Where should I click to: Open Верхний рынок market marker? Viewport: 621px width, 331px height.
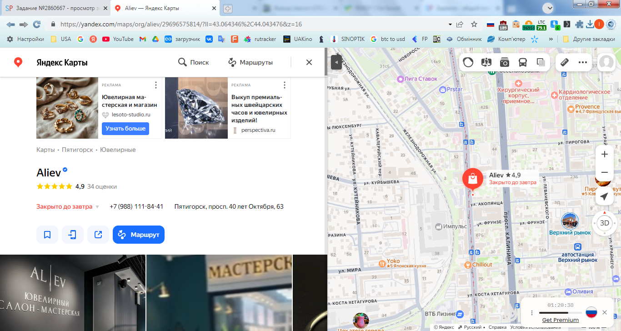570,221
